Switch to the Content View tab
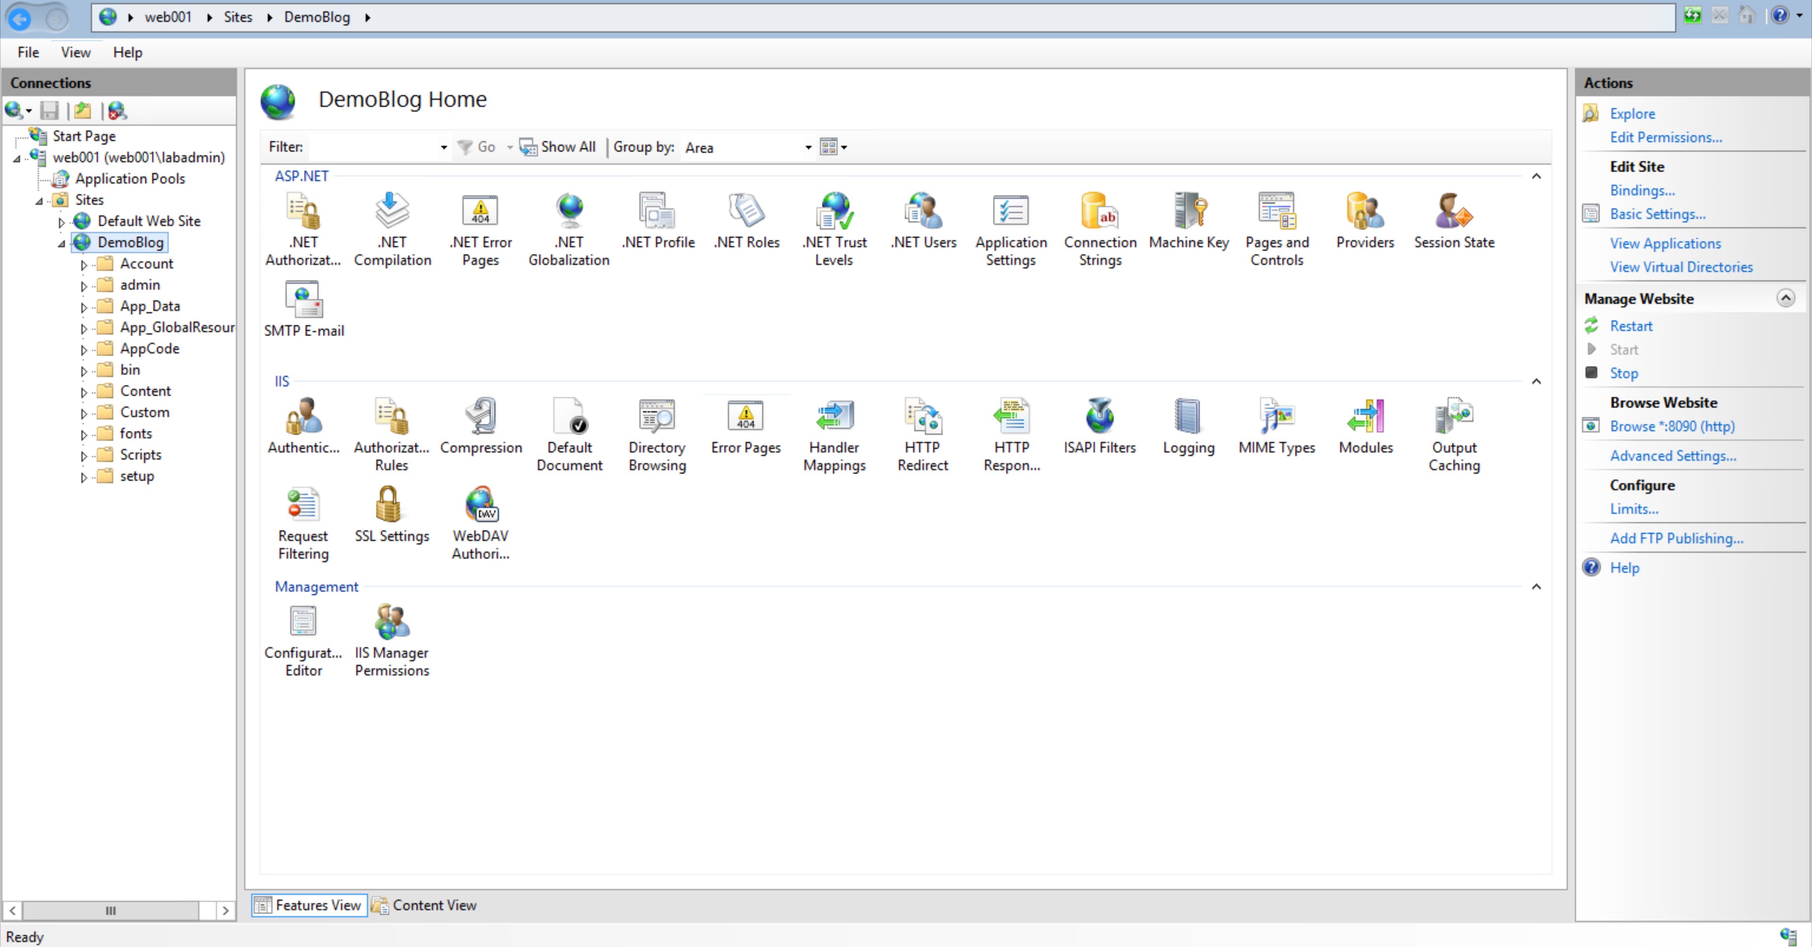Screen dimensions: 1812x947 424,905
